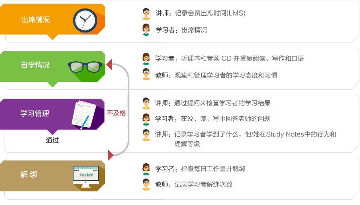Click the clock icon on orange banner
Screen dimensions: 360x205
pyautogui.click(x=85, y=20)
